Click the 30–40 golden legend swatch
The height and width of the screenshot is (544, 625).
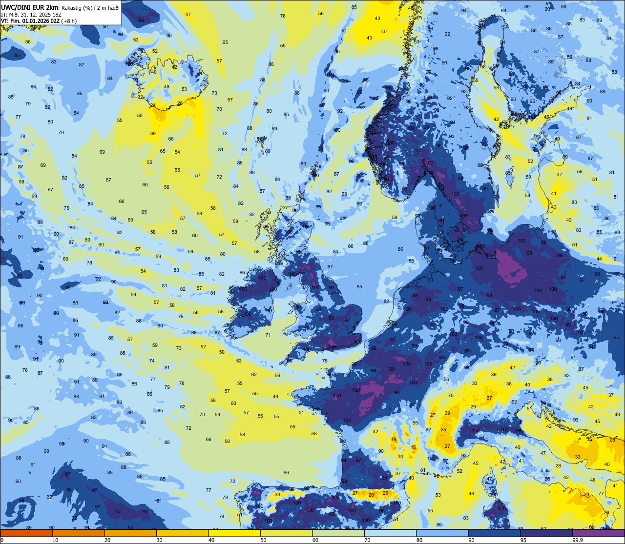[x=183, y=533]
